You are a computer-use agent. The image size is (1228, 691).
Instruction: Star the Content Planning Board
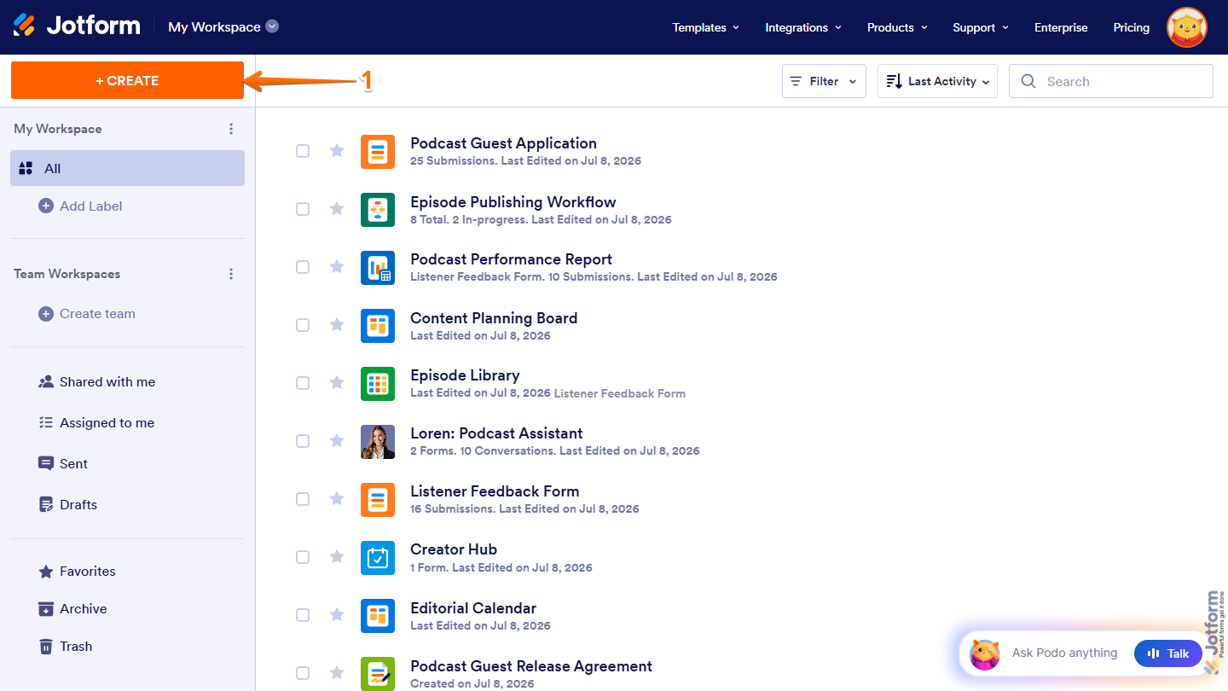coord(337,325)
